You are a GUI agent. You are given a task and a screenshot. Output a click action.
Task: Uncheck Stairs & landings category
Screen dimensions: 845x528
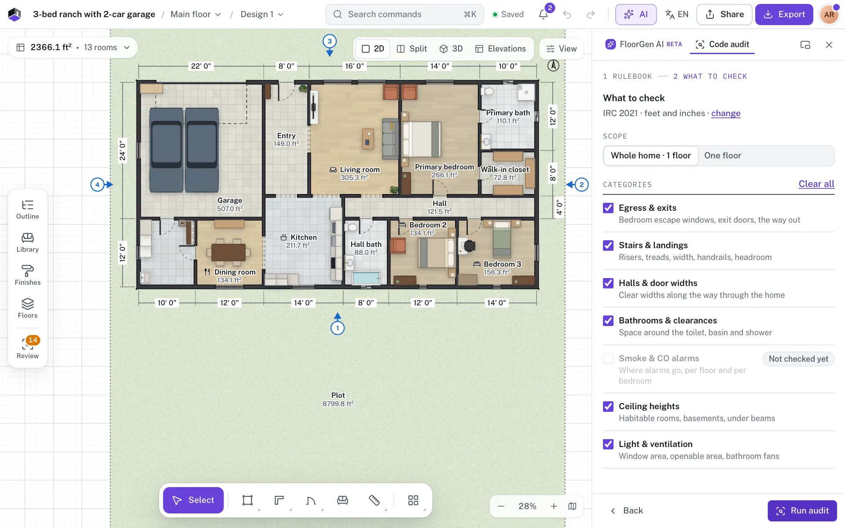click(608, 245)
